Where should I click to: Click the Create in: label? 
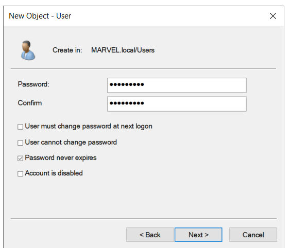(67, 50)
